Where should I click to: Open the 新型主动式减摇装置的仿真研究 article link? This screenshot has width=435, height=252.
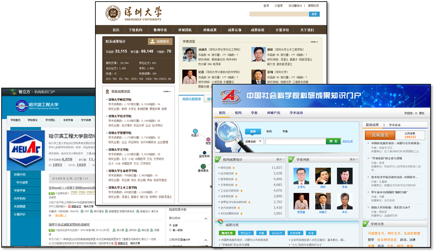[69, 225]
